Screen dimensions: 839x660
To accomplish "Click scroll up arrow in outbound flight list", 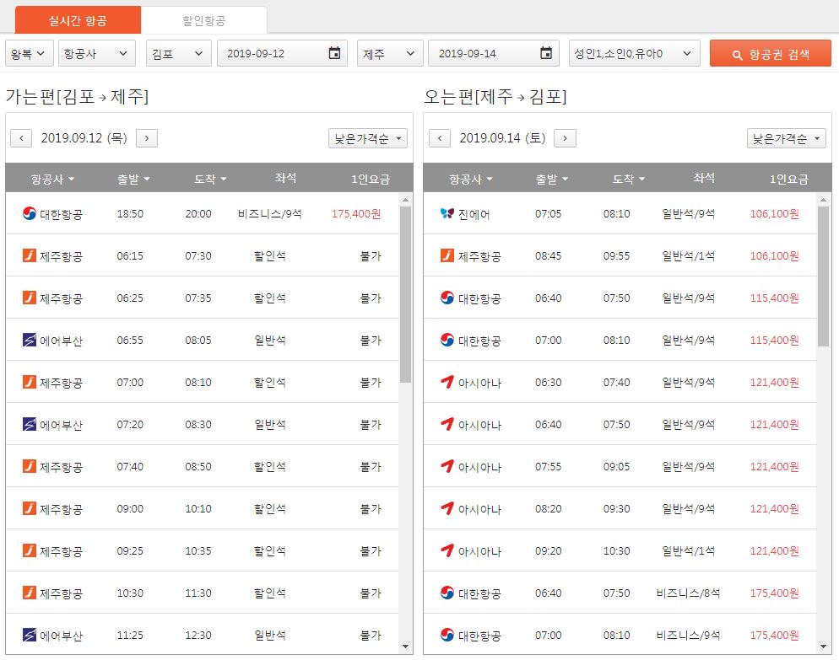I will (x=406, y=200).
